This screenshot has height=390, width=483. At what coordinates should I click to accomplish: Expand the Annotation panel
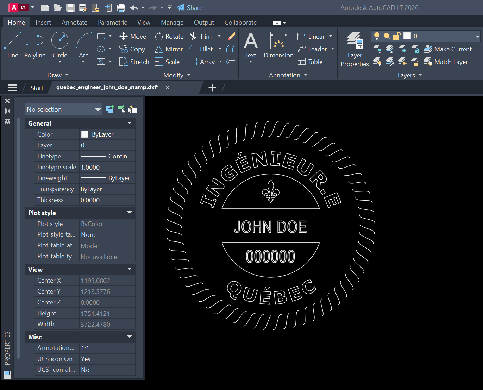pyautogui.click(x=288, y=75)
